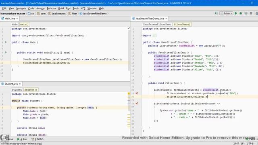
Task: Click the main() method breadcrumb in the Main.java editor
Action: (24, 24)
